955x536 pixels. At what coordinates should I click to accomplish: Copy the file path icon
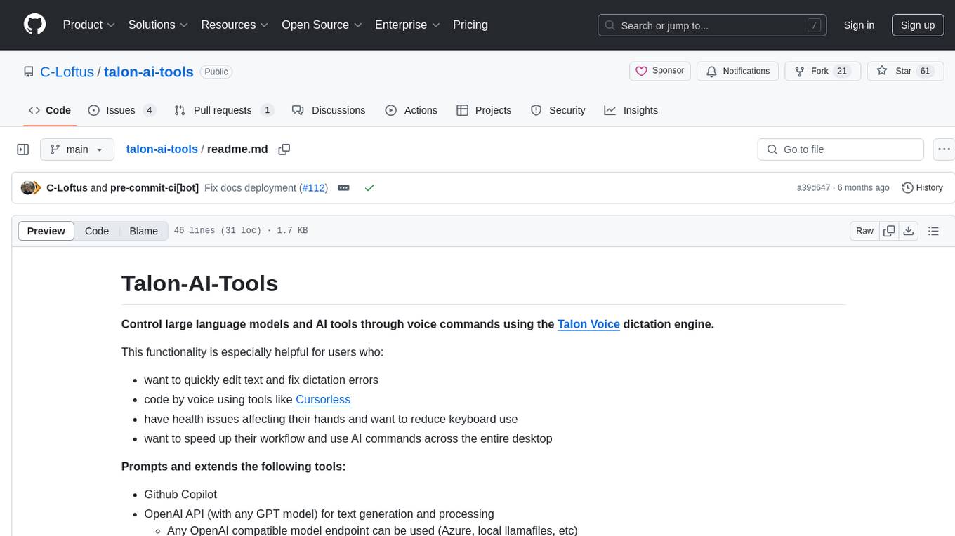pos(284,149)
